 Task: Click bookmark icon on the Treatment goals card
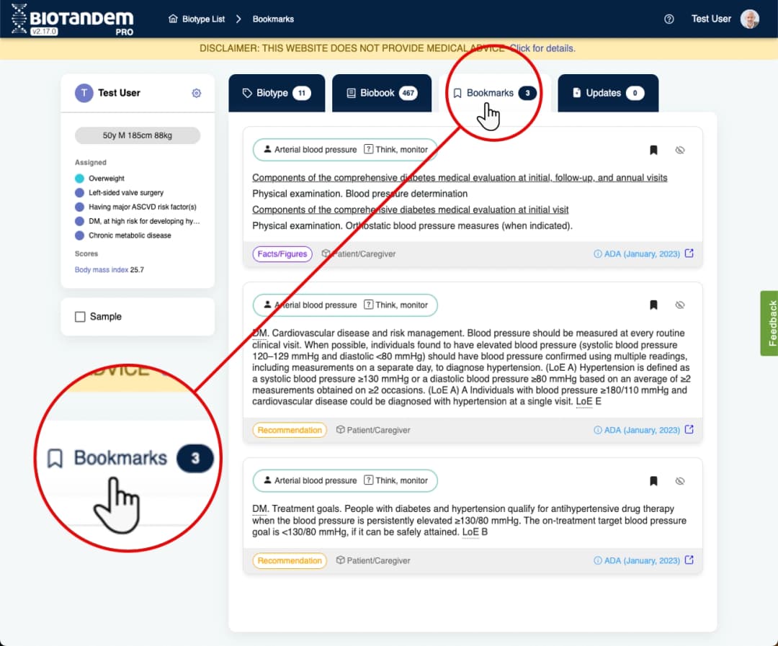pos(653,480)
